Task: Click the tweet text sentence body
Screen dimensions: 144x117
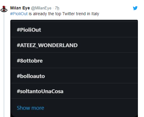Action: 54,14
